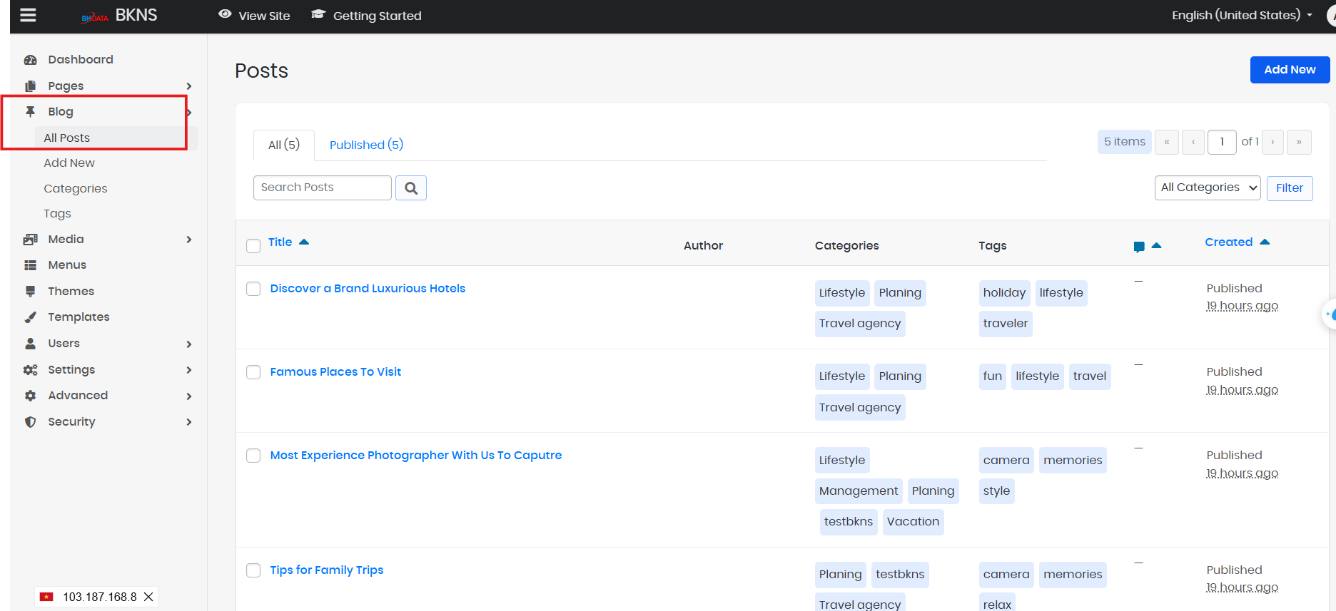Go to the previous page of posts
Viewport: 1336px width, 611px height.
(1193, 142)
